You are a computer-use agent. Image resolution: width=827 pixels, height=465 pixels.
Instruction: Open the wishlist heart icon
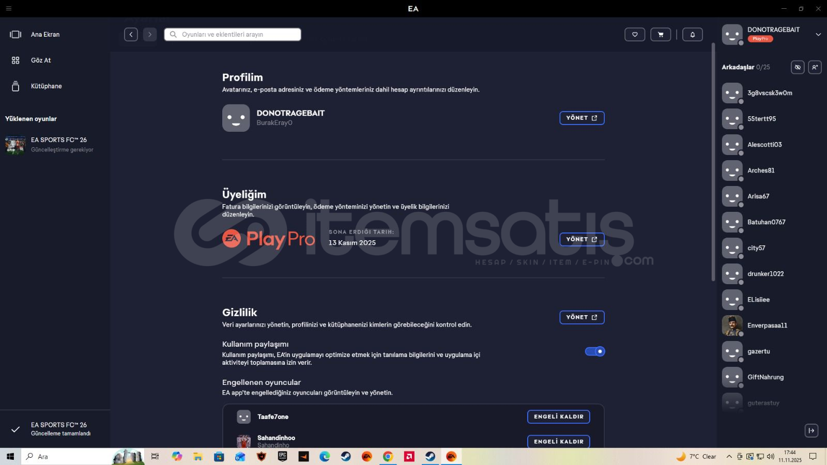635,35
